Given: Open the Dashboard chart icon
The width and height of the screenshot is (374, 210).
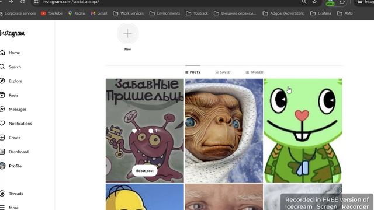Looking at the screenshot, I should (x=2, y=152).
